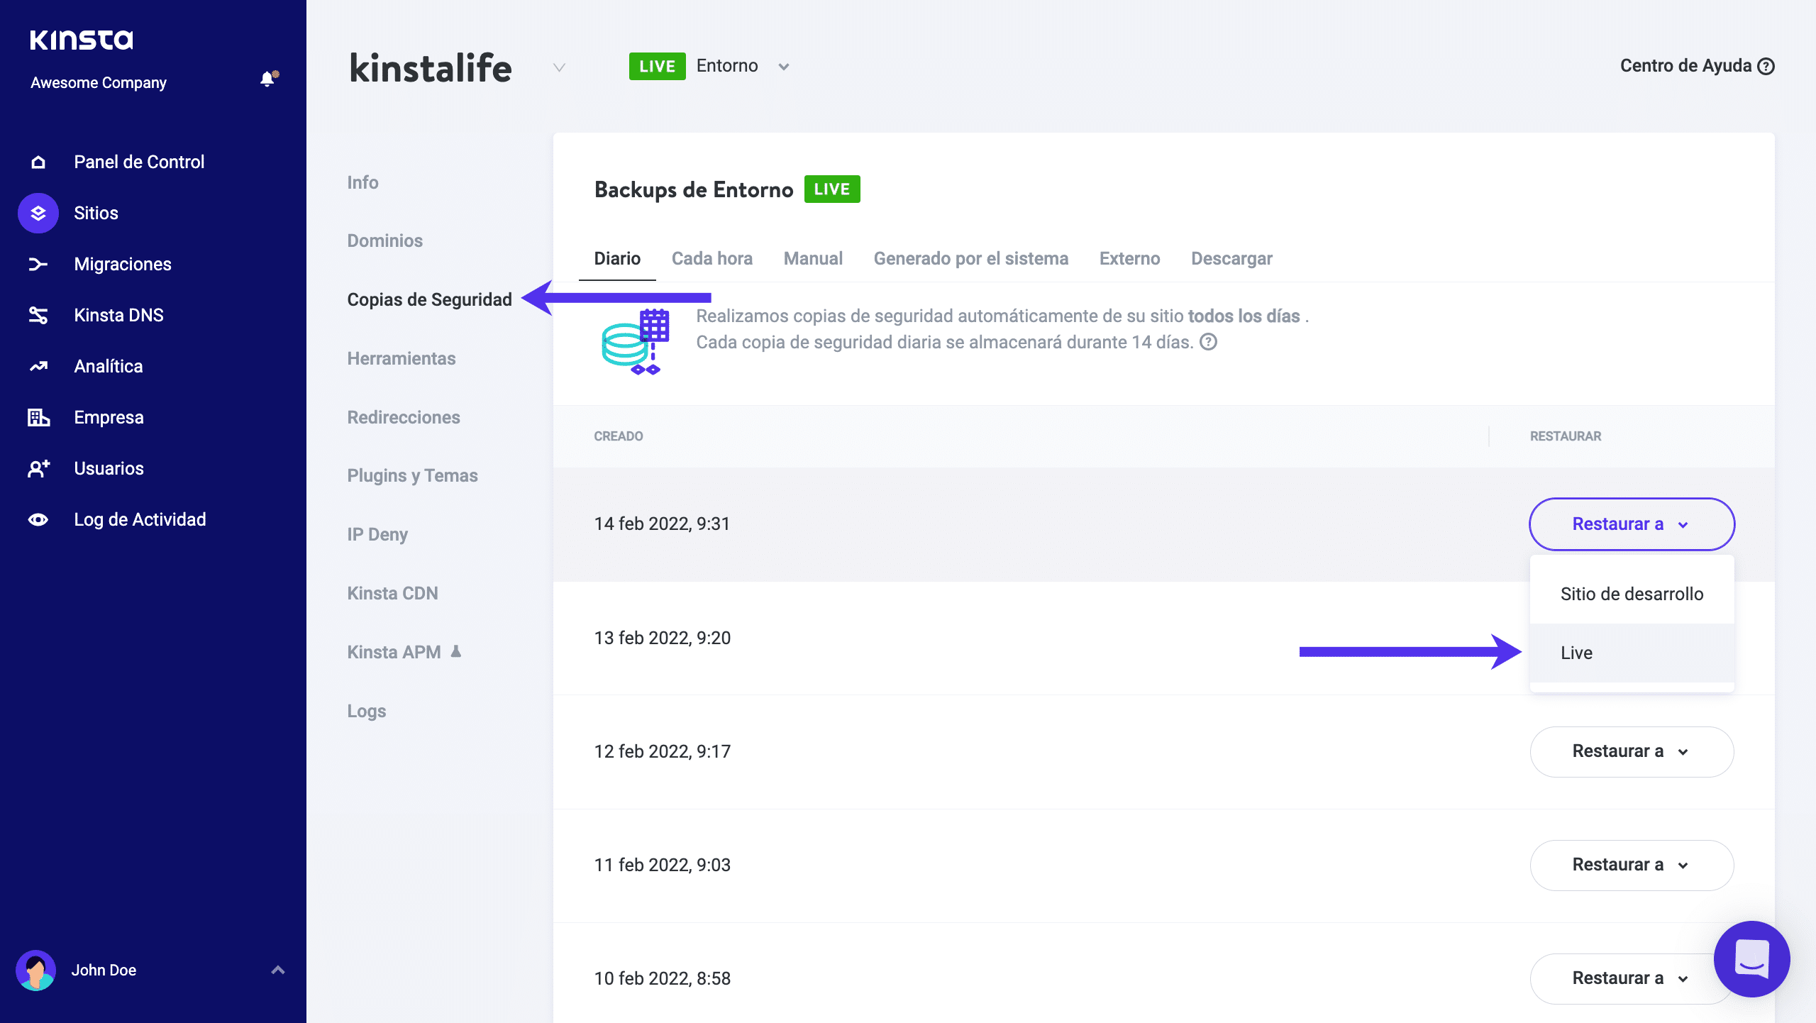Open the Analítica chart icon
The width and height of the screenshot is (1816, 1023).
point(38,366)
